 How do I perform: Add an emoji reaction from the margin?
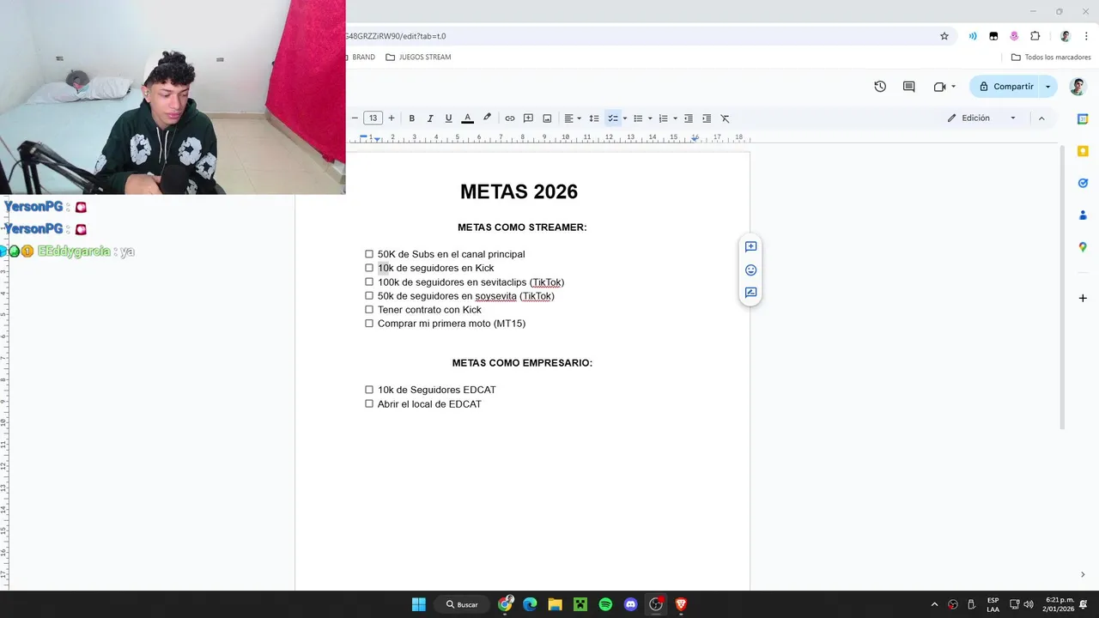pos(750,270)
